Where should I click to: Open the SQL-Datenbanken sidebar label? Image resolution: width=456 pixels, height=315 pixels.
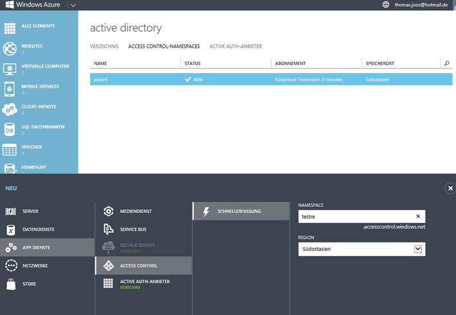click(43, 127)
